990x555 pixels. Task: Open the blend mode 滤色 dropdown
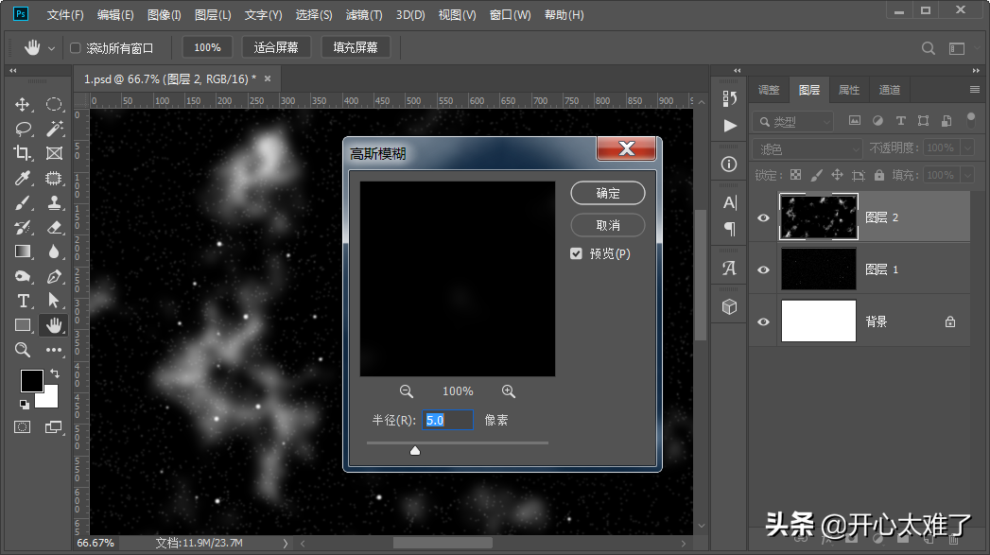(808, 148)
